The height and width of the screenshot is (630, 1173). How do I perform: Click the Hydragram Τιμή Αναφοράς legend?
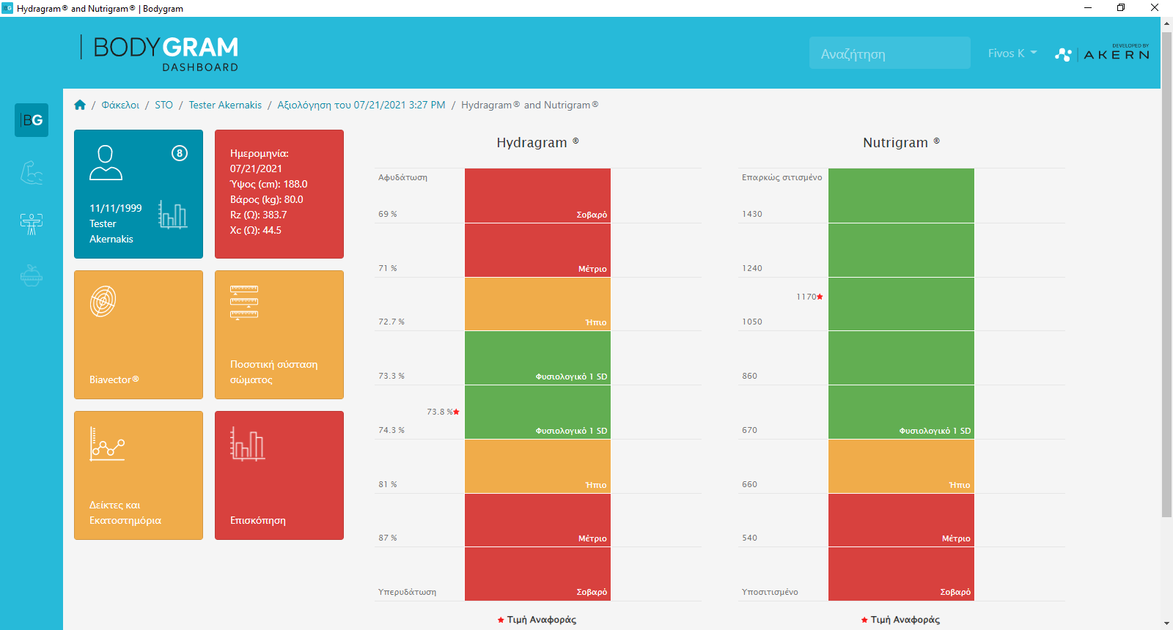tap(537, 620)
